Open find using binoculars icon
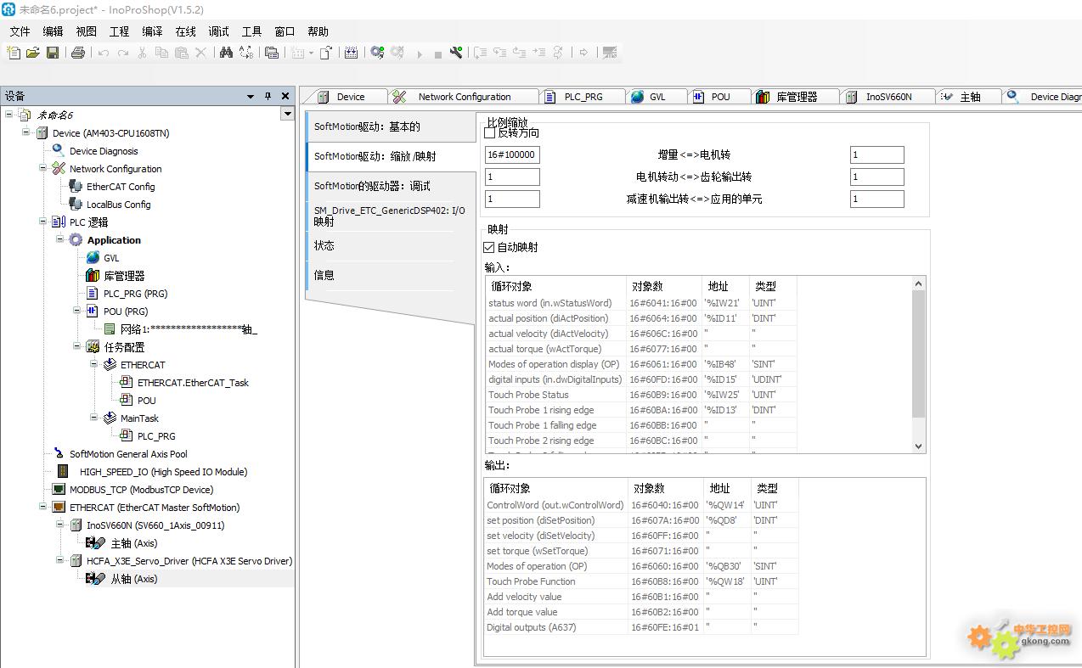Screen dimensions: 1082x668 226,53
